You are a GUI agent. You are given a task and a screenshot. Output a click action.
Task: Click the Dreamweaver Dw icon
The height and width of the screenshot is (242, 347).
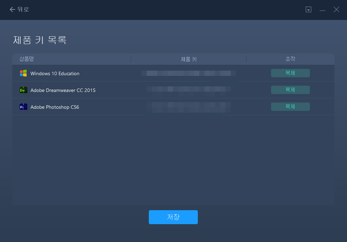[x=23, y=90]
